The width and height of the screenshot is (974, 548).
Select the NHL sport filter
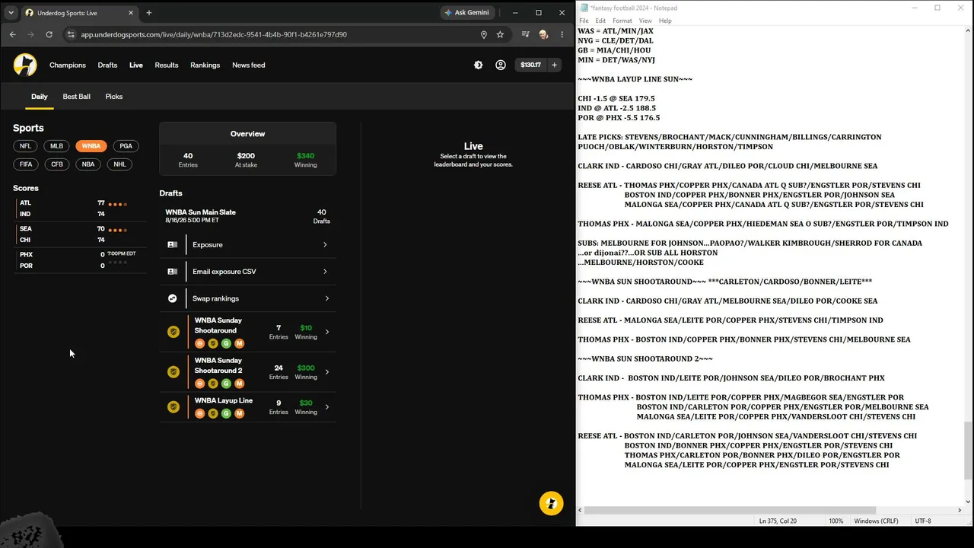click(x=119, y=164)
